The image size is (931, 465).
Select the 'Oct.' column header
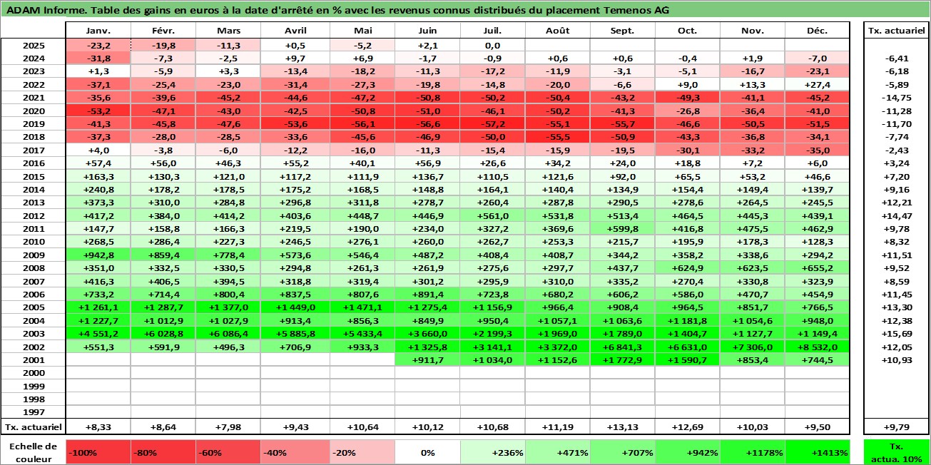[688, 31]
